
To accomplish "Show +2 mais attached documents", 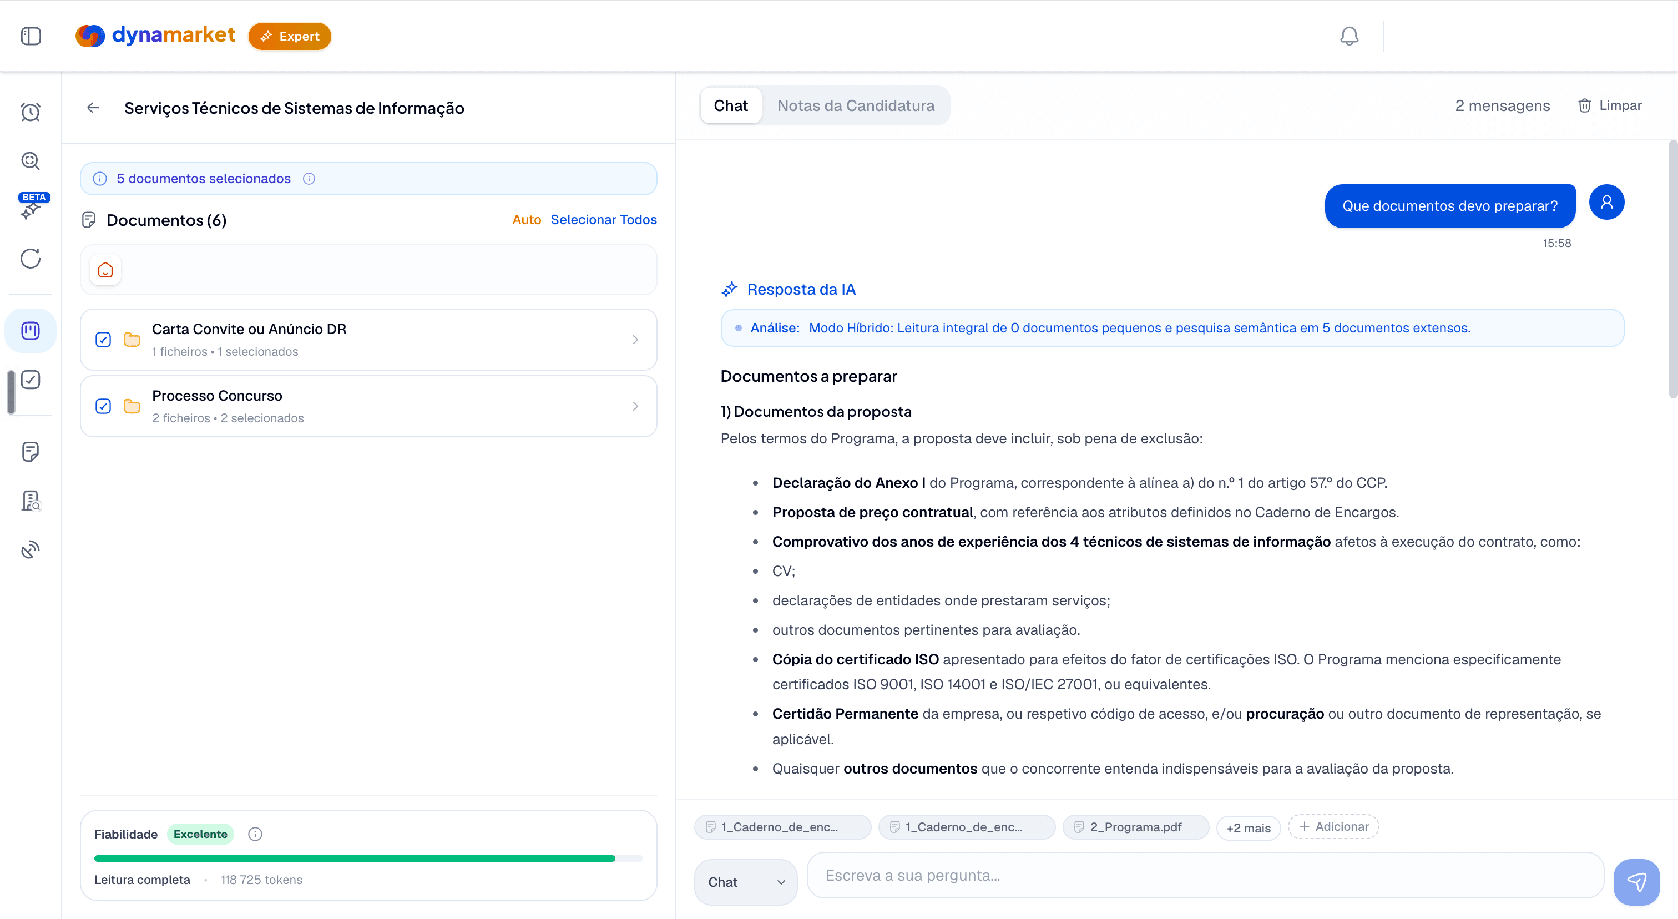I will coord(1248,828).
